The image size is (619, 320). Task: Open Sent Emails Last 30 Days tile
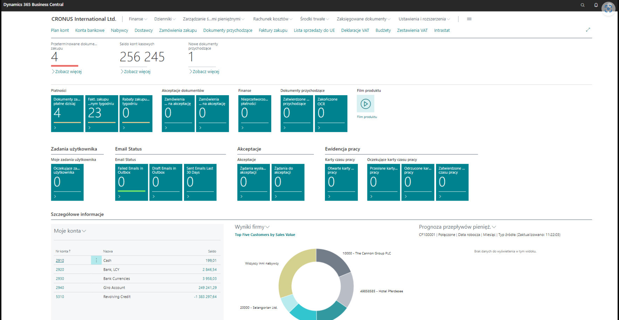point(200,182)
